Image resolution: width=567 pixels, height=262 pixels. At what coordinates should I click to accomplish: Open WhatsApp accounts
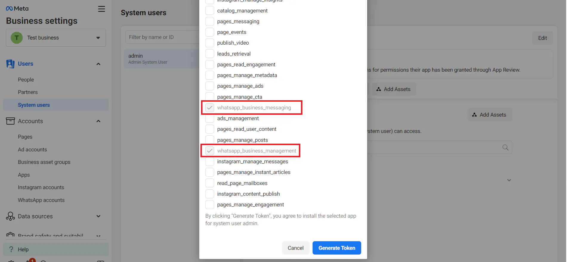coord(41,200)
